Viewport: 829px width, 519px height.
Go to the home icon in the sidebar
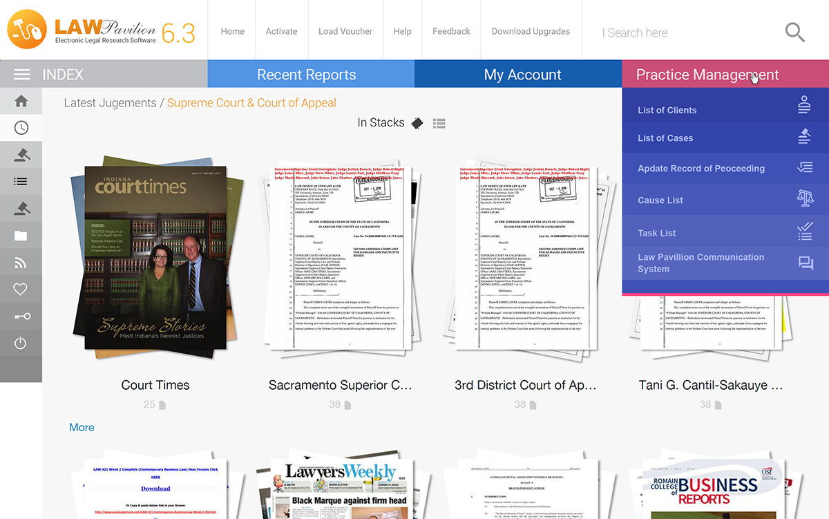(21, 102)
